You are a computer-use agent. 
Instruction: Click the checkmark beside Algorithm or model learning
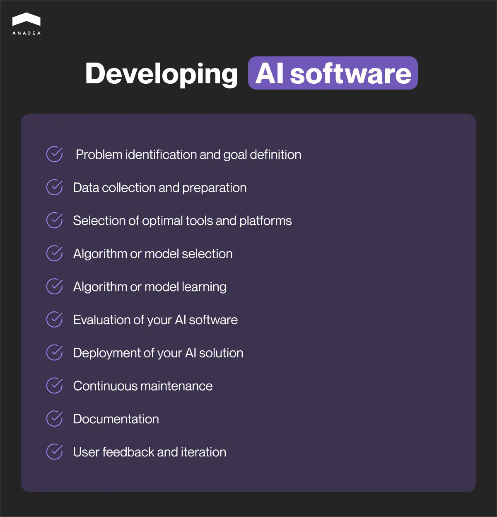[x=54, y=286]
